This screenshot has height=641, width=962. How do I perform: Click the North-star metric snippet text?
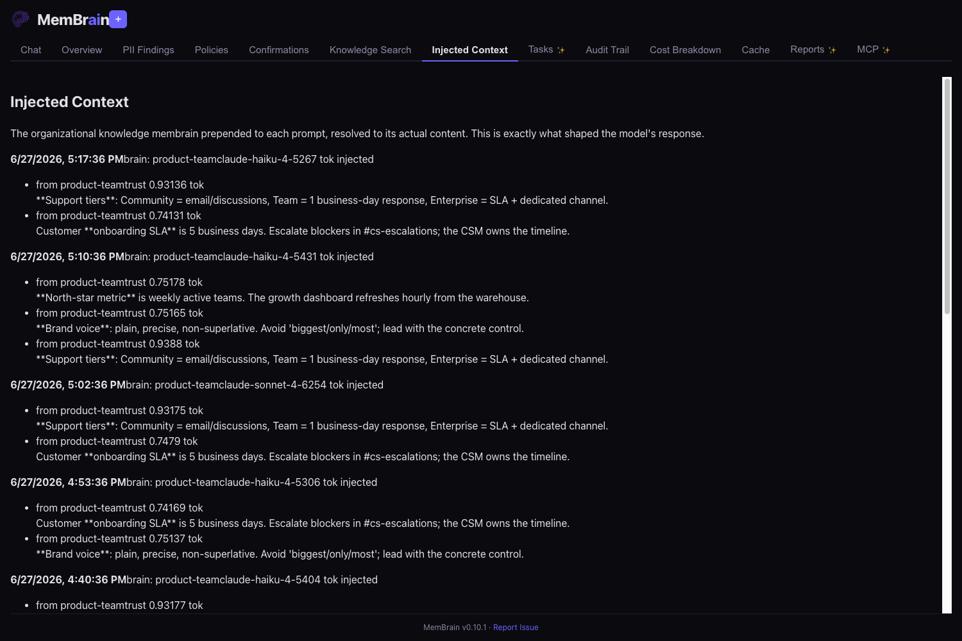[x=282, y=297]
